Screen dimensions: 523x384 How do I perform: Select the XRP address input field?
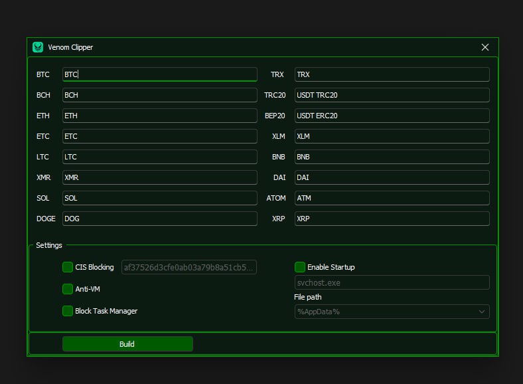point(392,219)
